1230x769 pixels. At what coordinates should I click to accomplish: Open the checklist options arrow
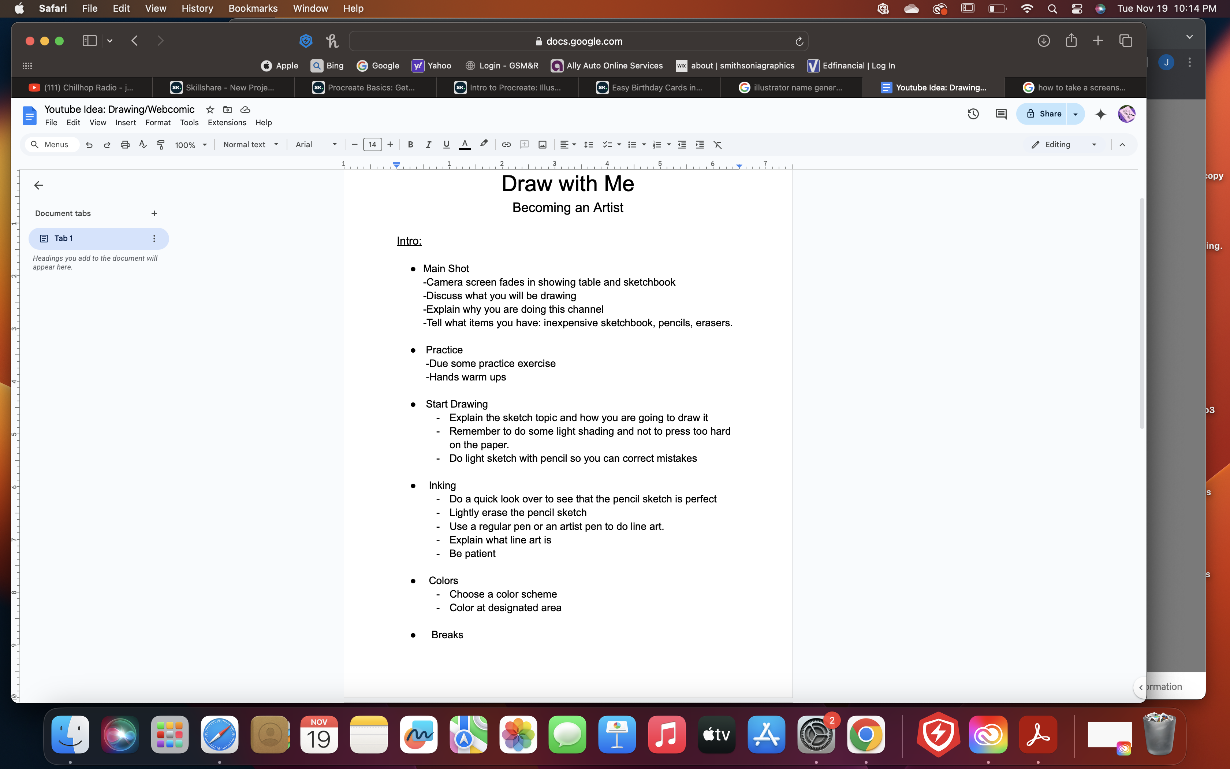point(619,145)
